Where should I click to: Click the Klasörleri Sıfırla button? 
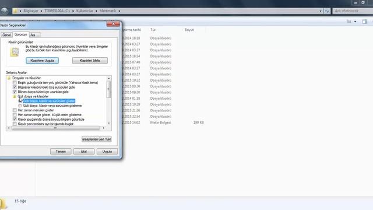coord(90,61)
